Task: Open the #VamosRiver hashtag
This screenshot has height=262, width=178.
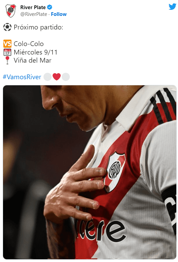Action: [x=22, y=77]
